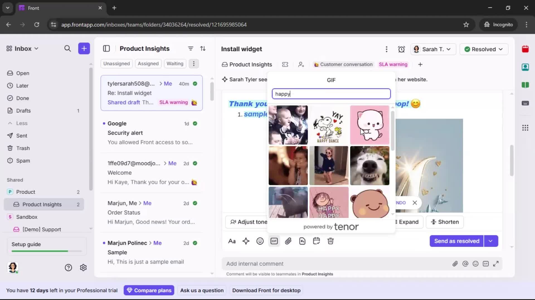The width and height of the screenshot is (535, 300).
Task: Switch to the Waiting tab
Action: coord(175,63)
